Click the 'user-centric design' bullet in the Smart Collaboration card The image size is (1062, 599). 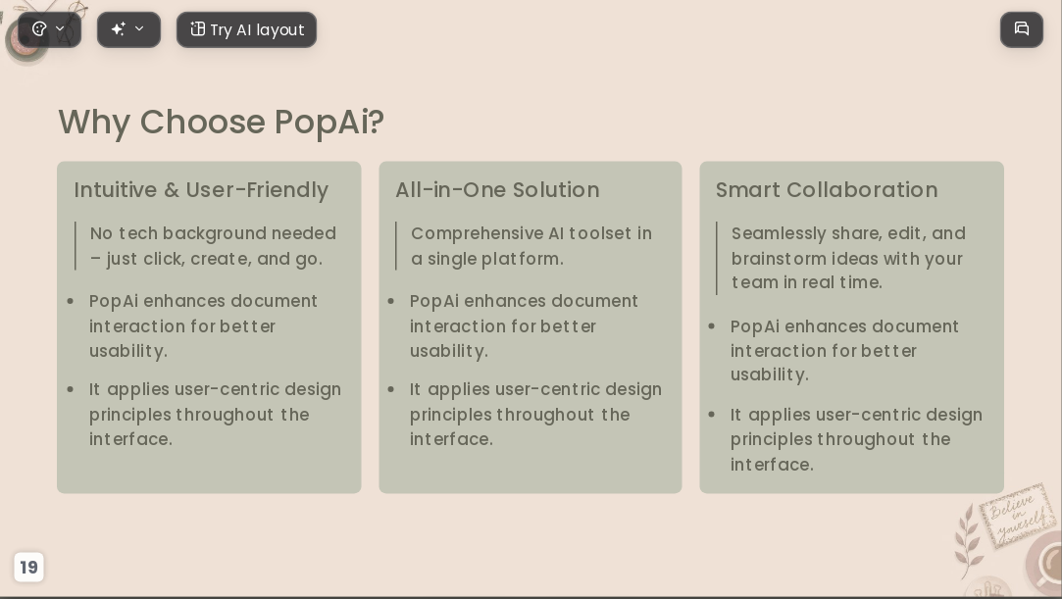[856, 439]
